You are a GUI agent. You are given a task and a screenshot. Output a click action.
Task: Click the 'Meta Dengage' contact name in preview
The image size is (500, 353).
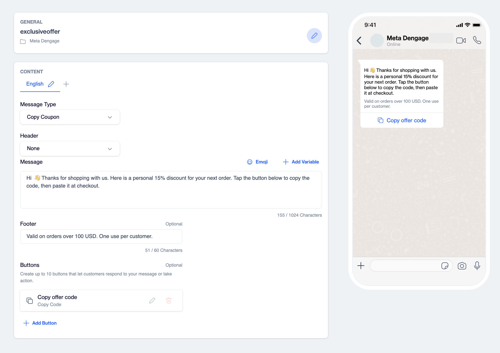[x=407, y=38]
